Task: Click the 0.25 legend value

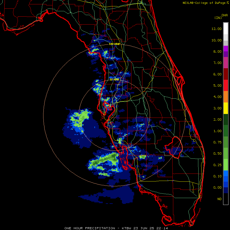Action: (x=217, y=165)
